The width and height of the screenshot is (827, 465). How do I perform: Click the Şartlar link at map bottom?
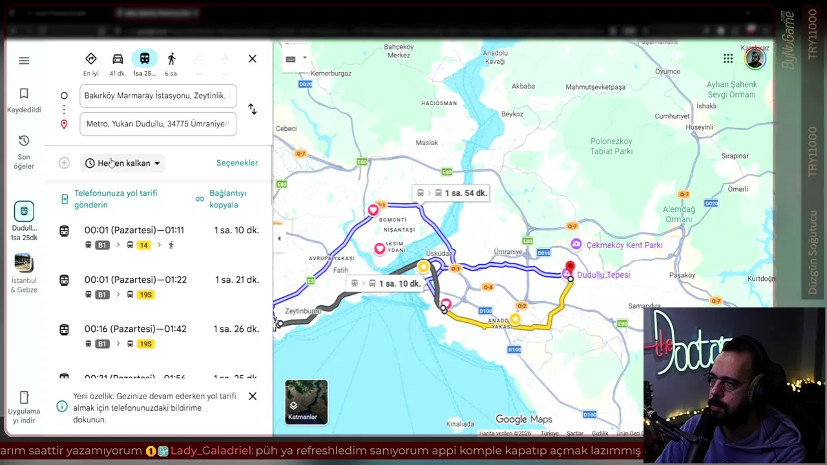point(574,433)
